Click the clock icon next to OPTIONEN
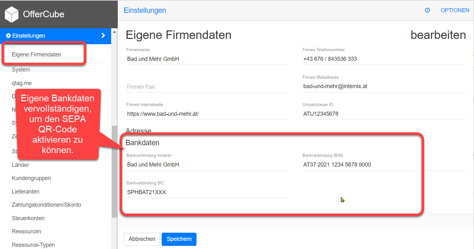Screen dimensions: 474x249 (427, 10)
